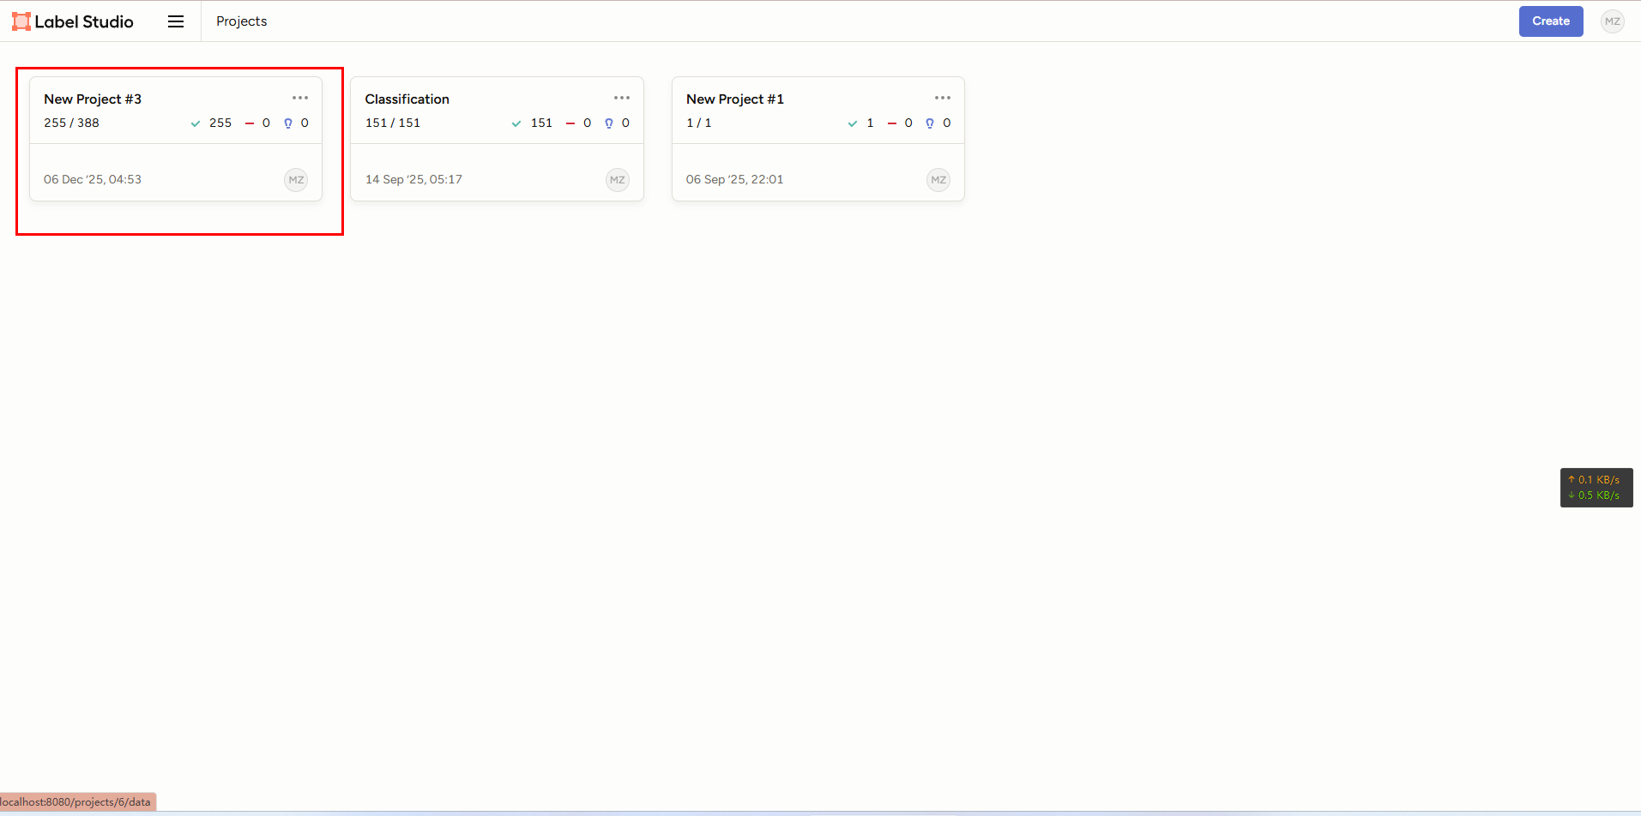
Task: Open options menu for Classification project
Action: coord(622,98)
